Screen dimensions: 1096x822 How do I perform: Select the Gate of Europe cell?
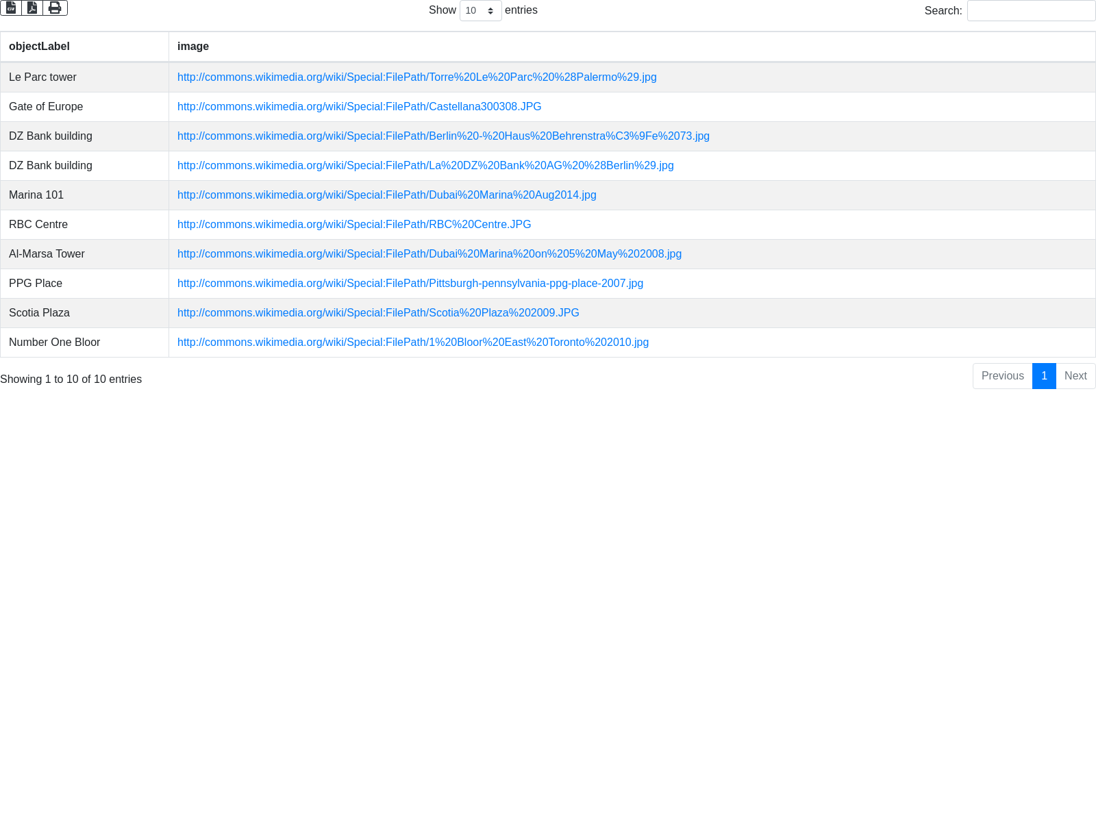(x=84, y=107)
